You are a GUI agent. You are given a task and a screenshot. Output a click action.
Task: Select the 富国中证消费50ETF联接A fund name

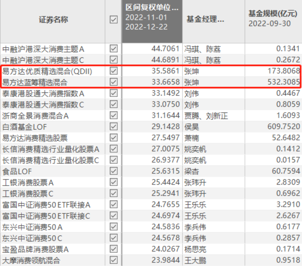[46, 205]
